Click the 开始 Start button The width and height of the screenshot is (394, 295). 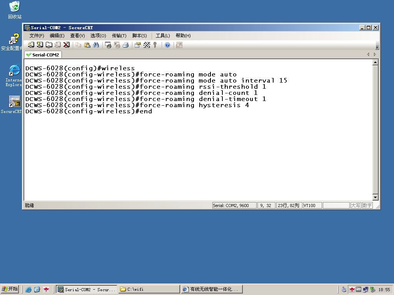[10, 289]
